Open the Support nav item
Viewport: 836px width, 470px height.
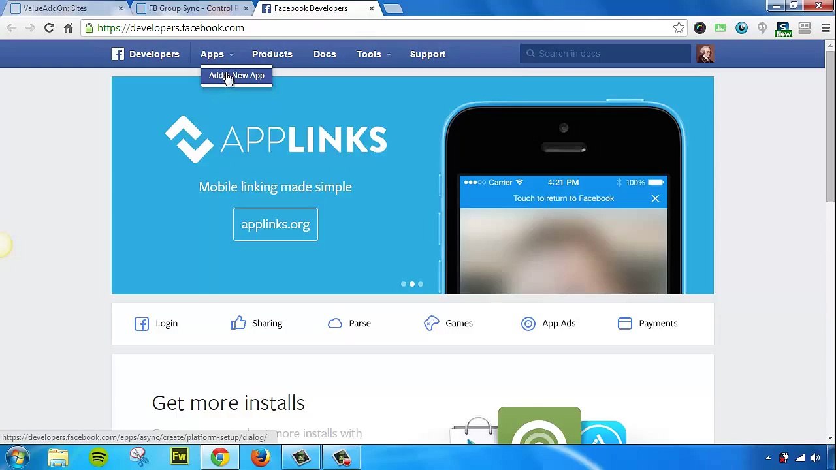[x=428, y=54]
